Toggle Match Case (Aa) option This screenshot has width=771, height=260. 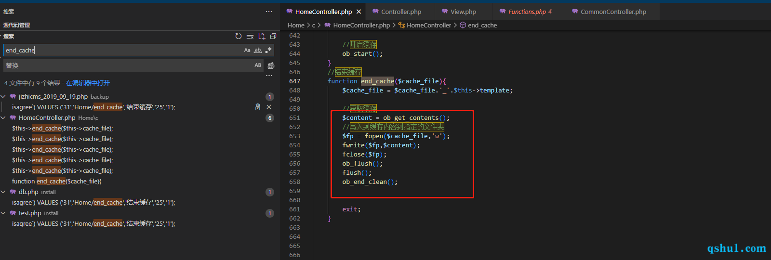click(x=247, y=50)
